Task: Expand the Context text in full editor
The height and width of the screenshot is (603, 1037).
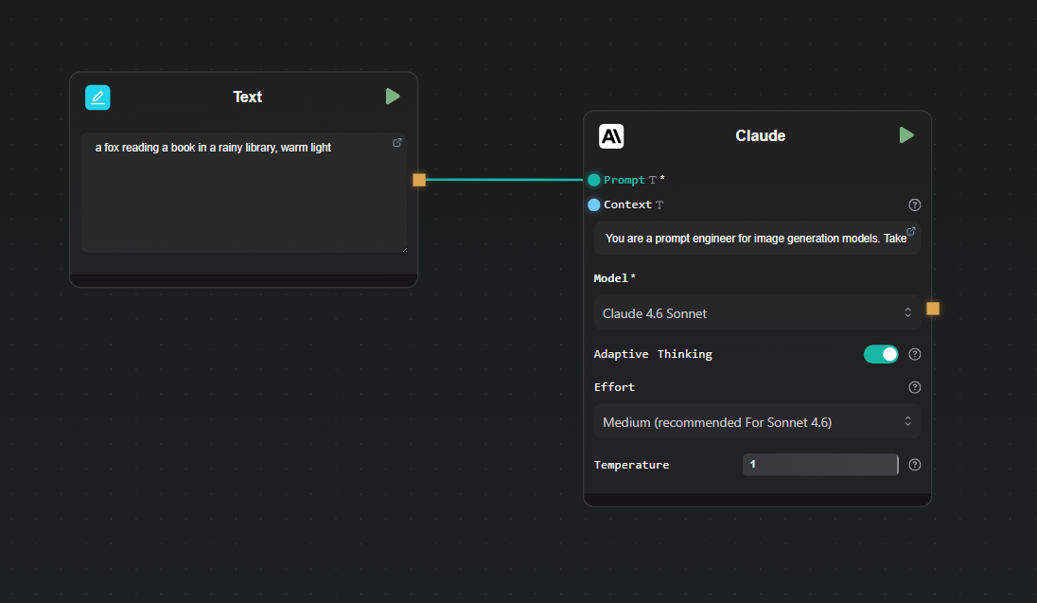Action: point(910,231)
